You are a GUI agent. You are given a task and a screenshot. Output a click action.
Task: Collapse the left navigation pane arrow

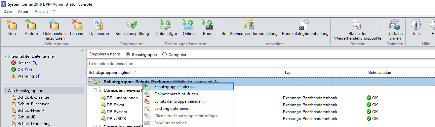(x=82, y=50)
